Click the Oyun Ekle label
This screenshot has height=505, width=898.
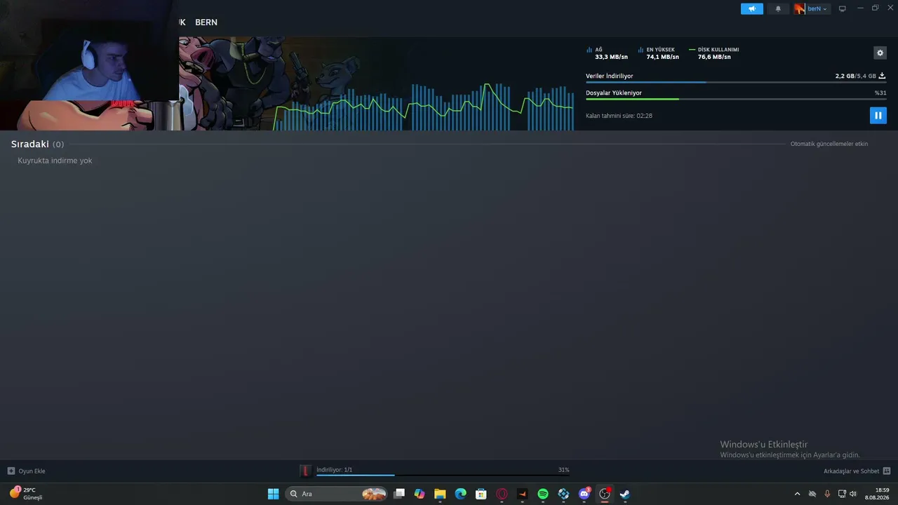pos(32,471)
